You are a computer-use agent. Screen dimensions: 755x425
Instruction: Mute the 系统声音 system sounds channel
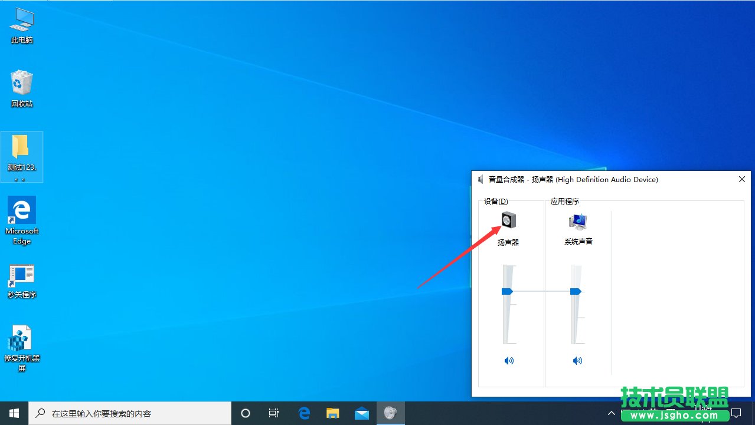pos(577,360)
